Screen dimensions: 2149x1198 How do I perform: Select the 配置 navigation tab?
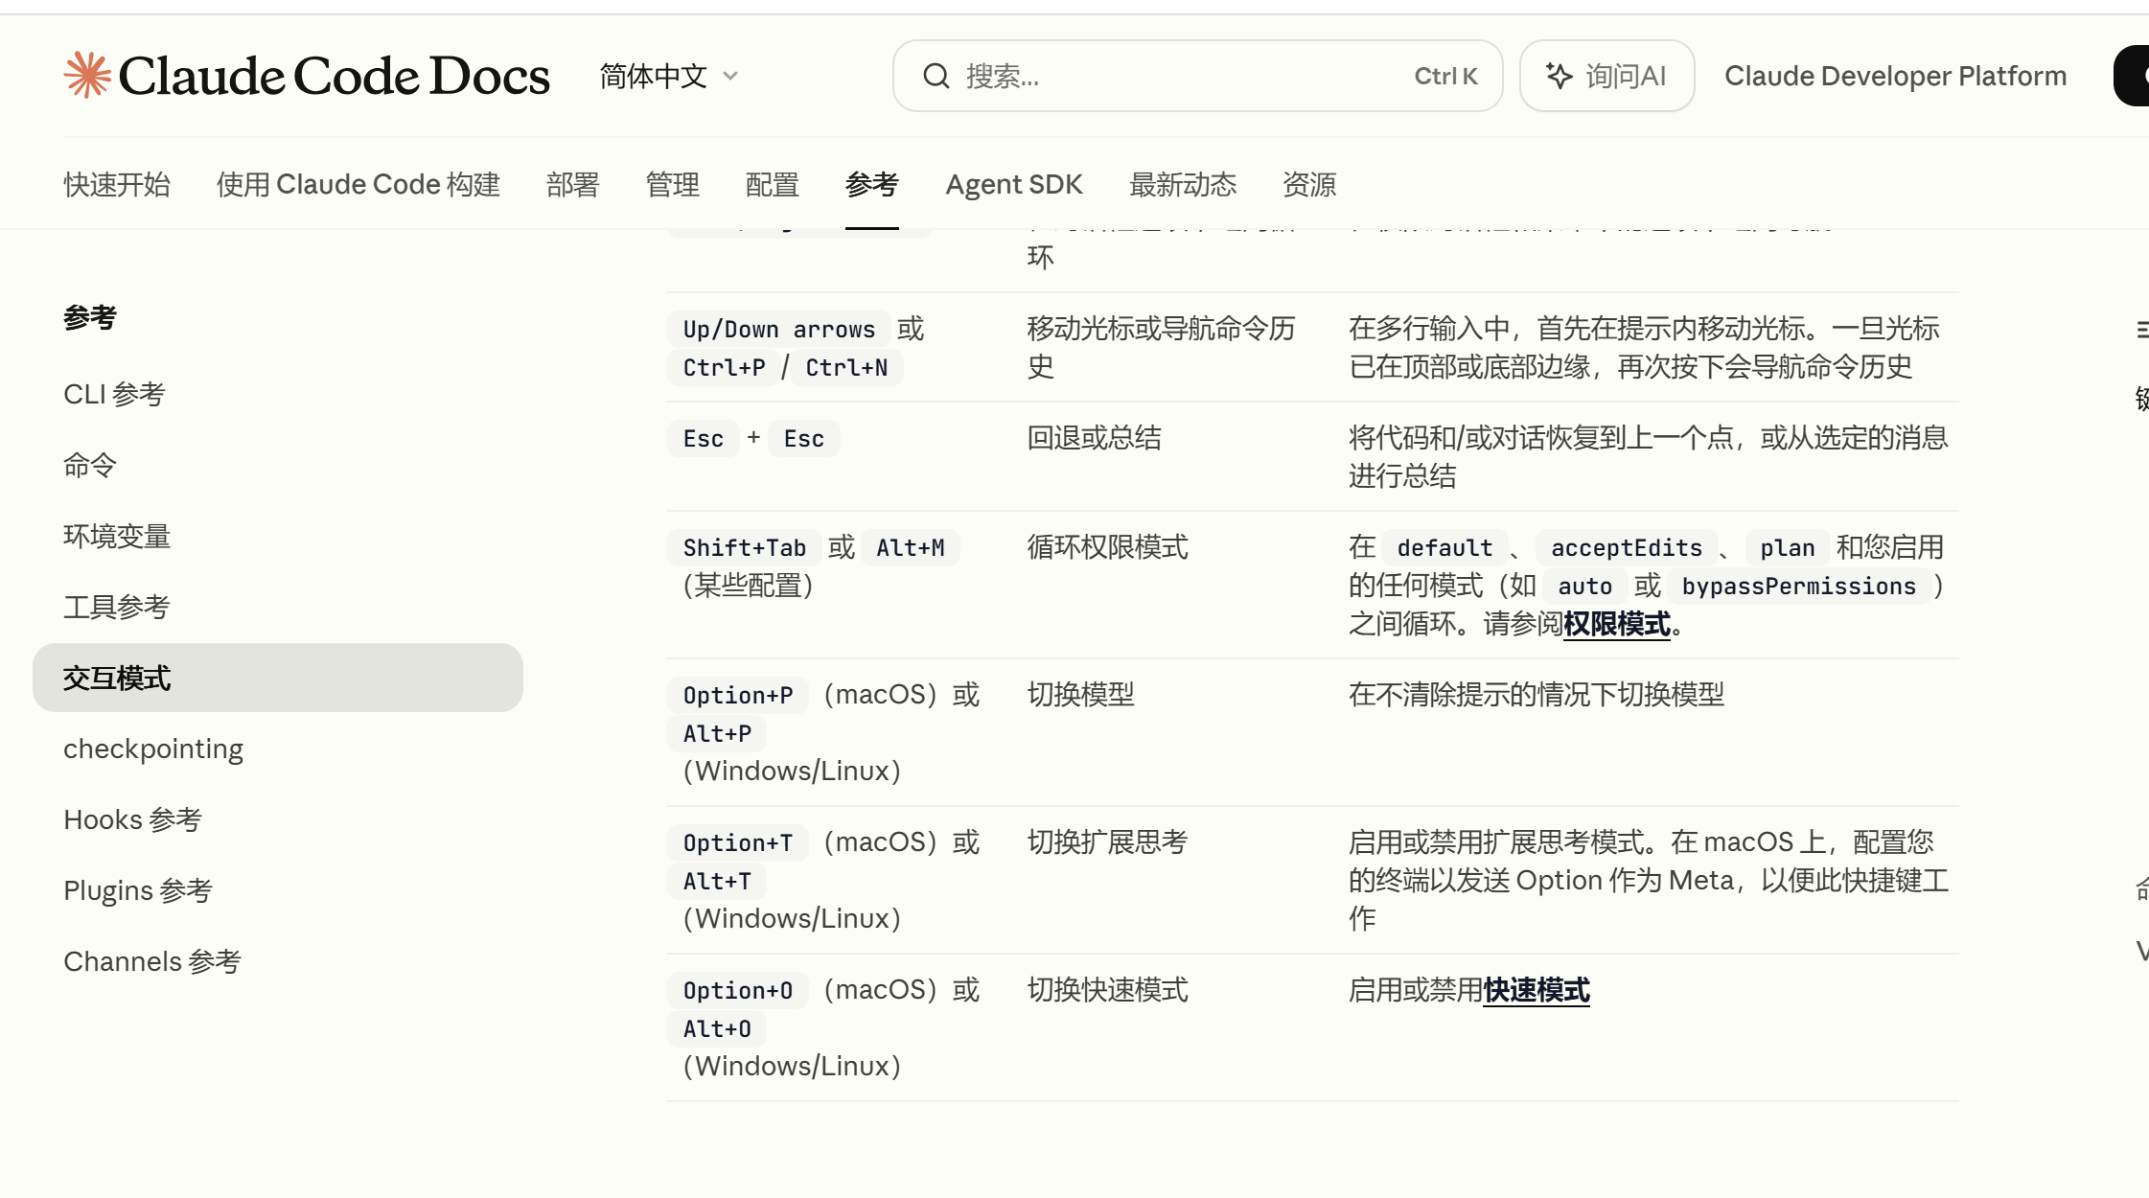[772, 184]
